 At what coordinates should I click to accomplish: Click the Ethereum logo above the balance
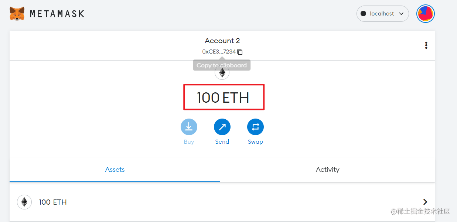(x=222, y=72)
